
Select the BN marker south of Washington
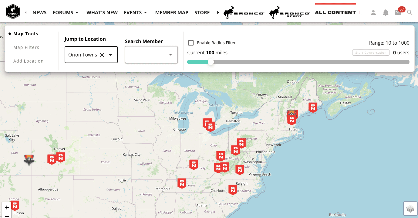click(x=240, y=170)
